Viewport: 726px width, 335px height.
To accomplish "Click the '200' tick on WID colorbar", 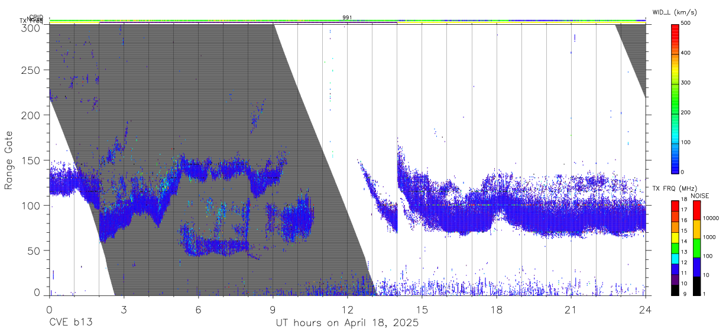I will tap(686, 112).
